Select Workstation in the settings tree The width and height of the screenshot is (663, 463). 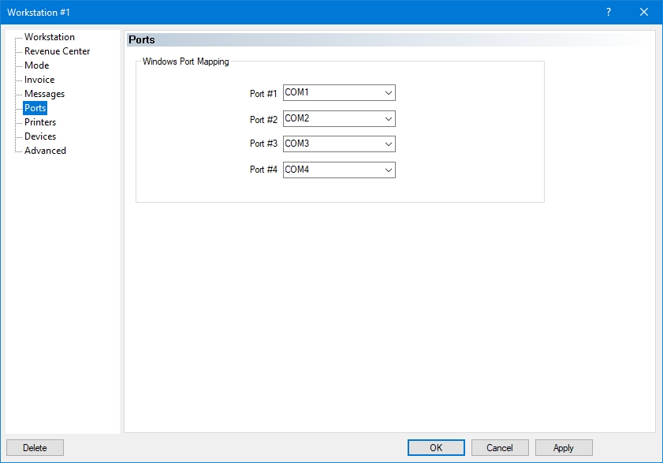50,37
